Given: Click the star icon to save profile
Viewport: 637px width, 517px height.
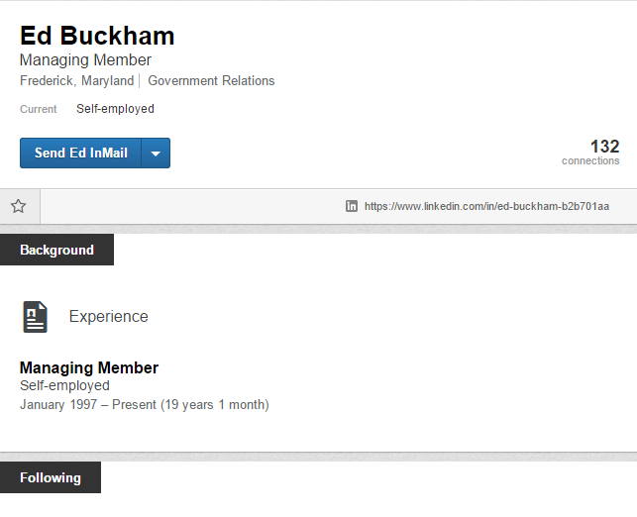Looking at the screenshot, I should (x=18, y=206).
